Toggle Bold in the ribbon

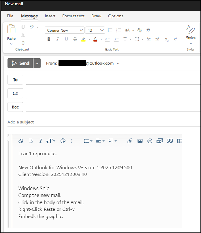coord(49,39)
